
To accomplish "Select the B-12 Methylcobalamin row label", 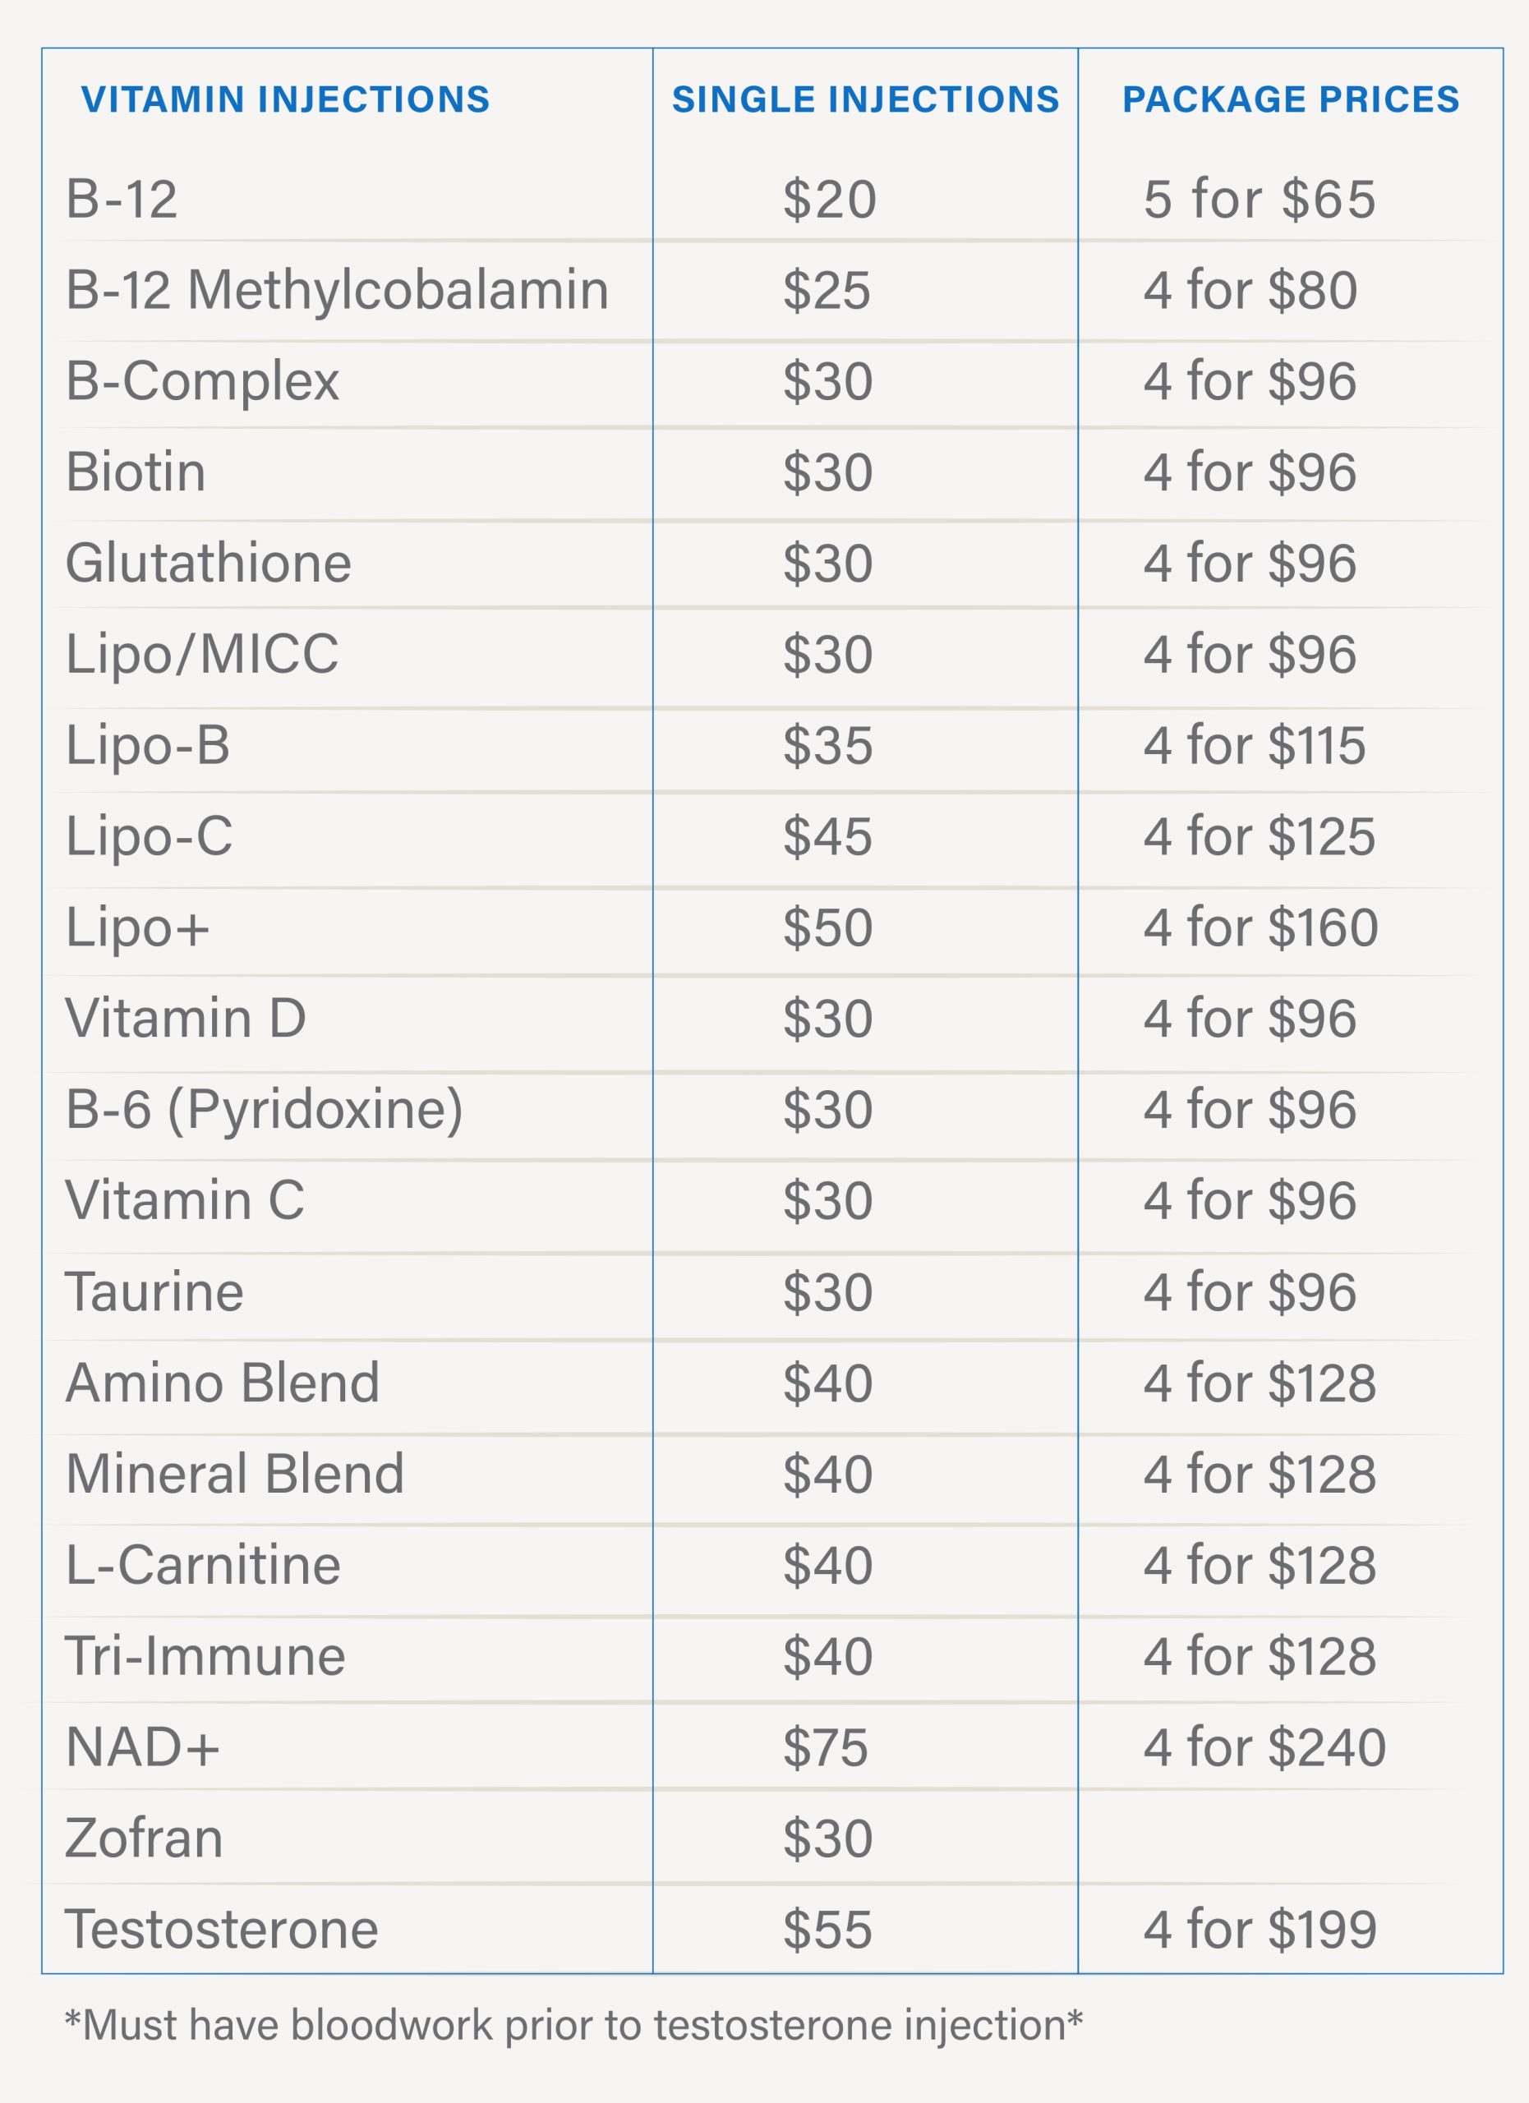I will (337, 289).
